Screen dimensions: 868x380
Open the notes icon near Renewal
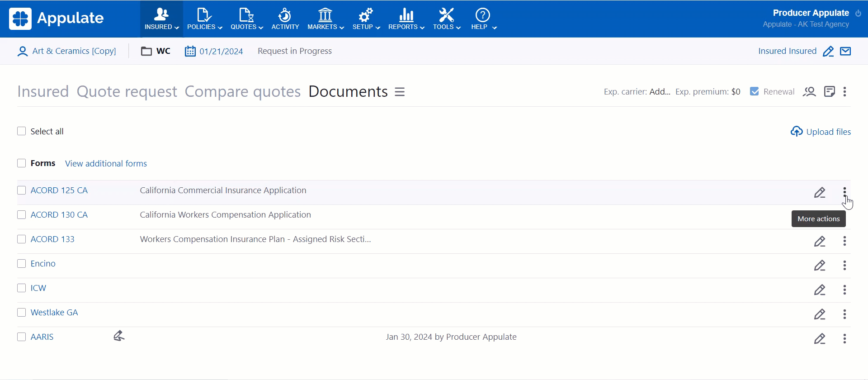coord(829,92)
